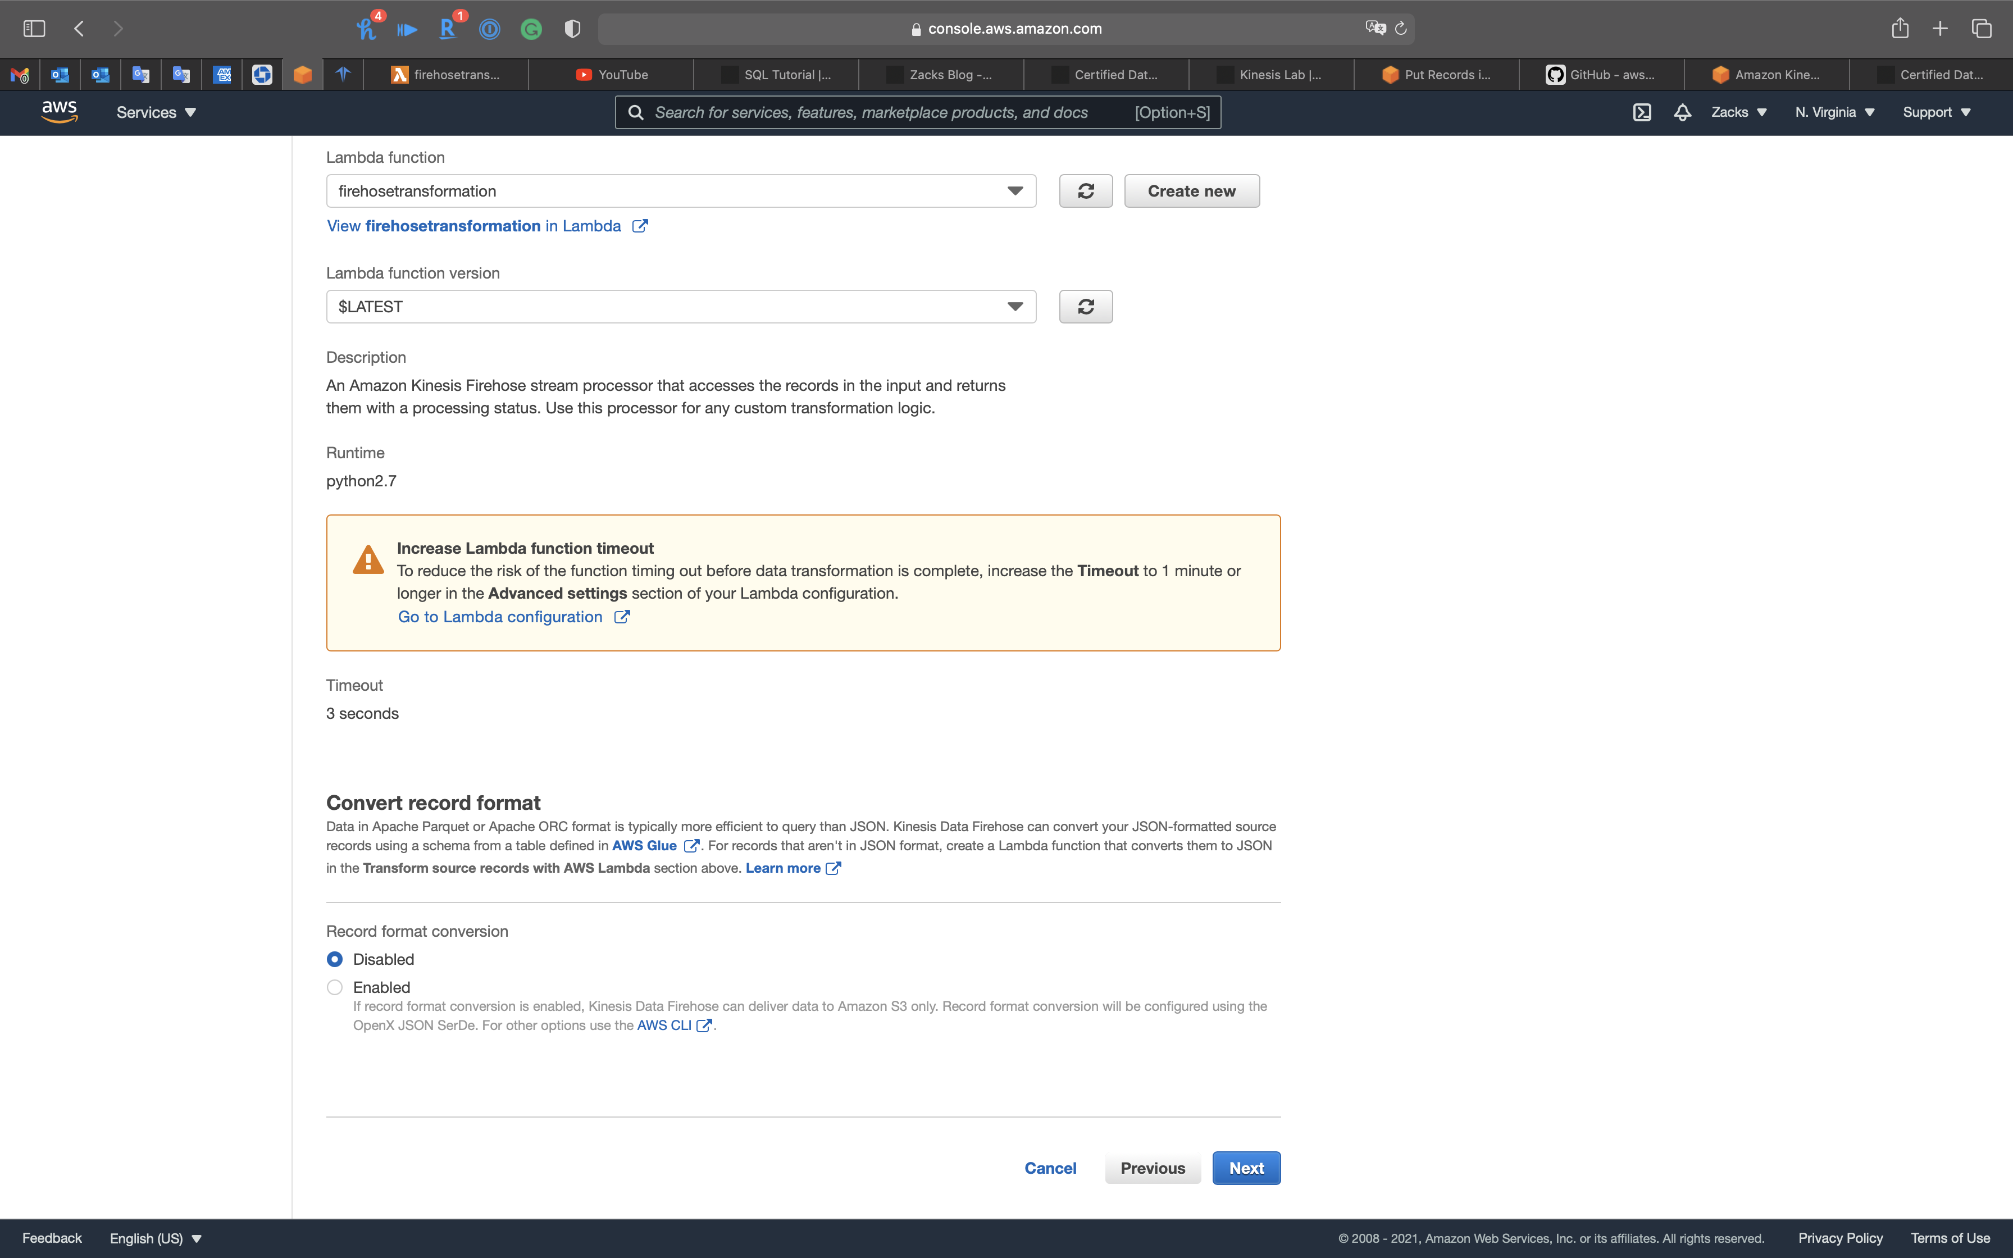Screen dimensions: 2013x1258
Task: Click the Create new button
Action: click(x=1191, y=192)
